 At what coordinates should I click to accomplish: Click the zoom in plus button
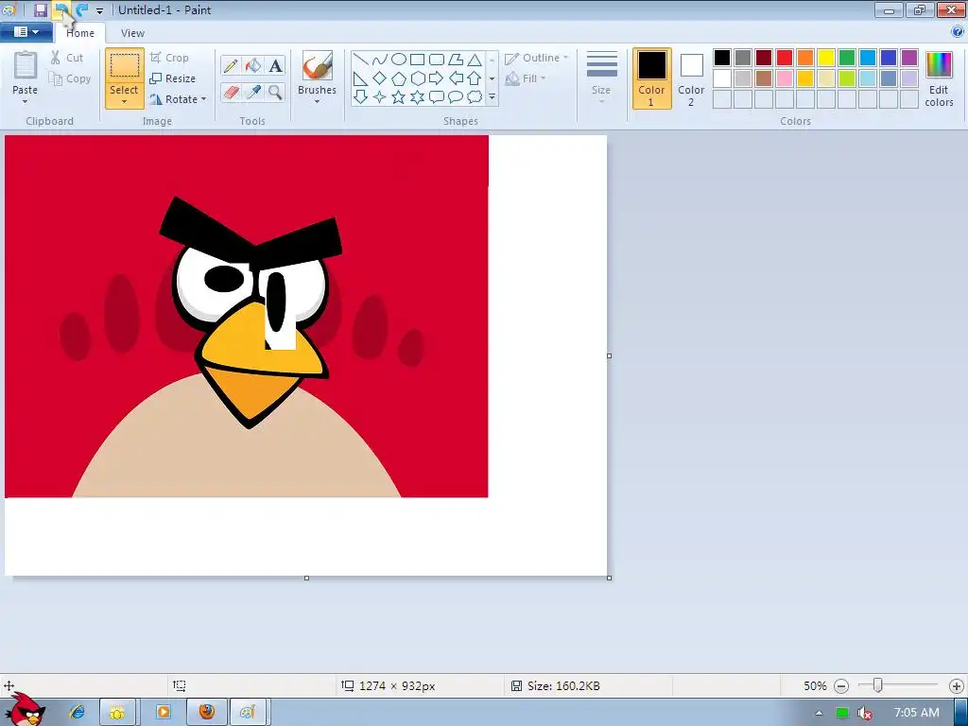pos(957,686)
